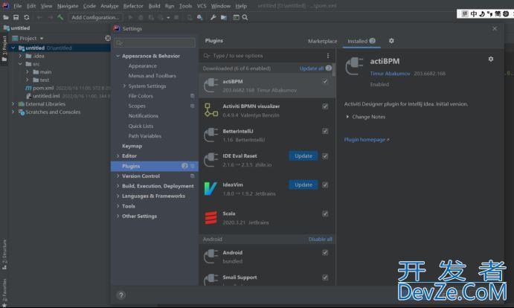Select pom.xml in project tree
Image resolution: width=514 pixels, height=308 pixels.
[43, 88]
